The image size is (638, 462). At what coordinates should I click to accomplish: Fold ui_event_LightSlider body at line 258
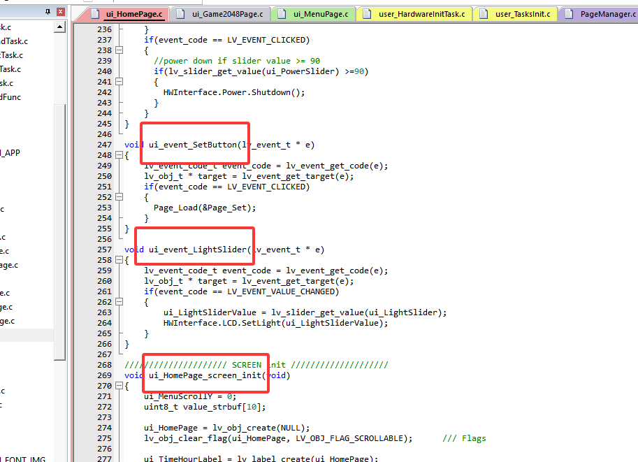coord(119,260)
